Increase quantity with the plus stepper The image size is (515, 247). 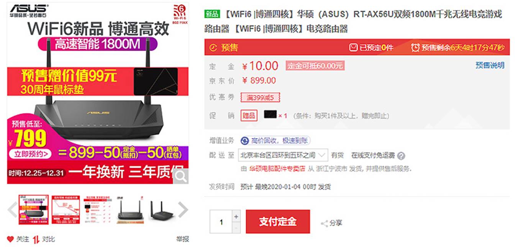coord(236,216)
